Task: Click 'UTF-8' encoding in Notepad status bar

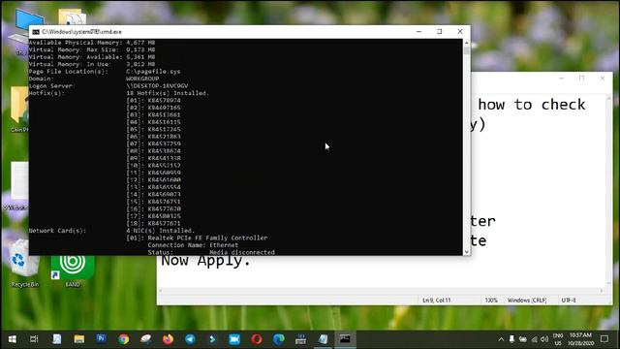Action: [x=569, y=301]
